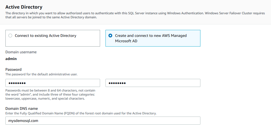Select the Connect to existing Active Directory radio button

(10, 36)
